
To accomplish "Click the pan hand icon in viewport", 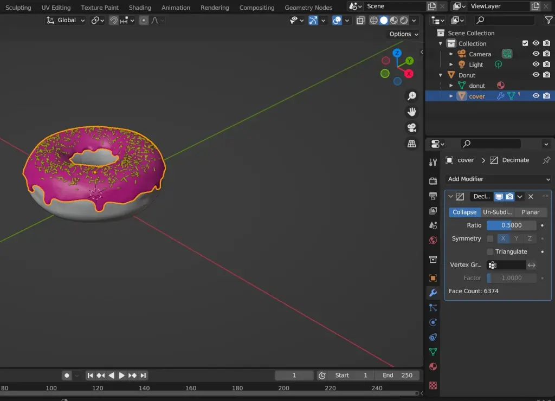I will (x=412, y=112).
